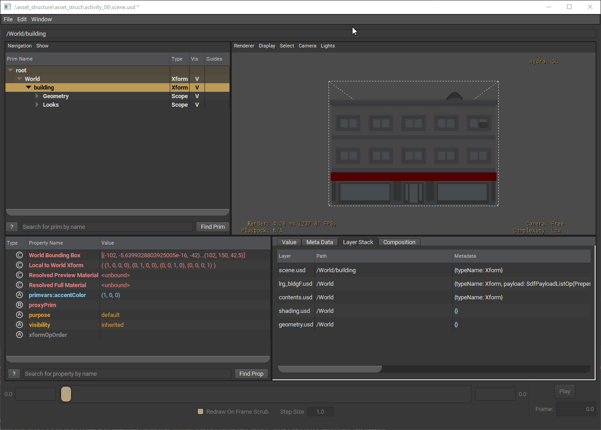Viewport: 601px width, 430px height.
Task: Click the computed icon for Resolved Full Material
Action: point(19,285)
